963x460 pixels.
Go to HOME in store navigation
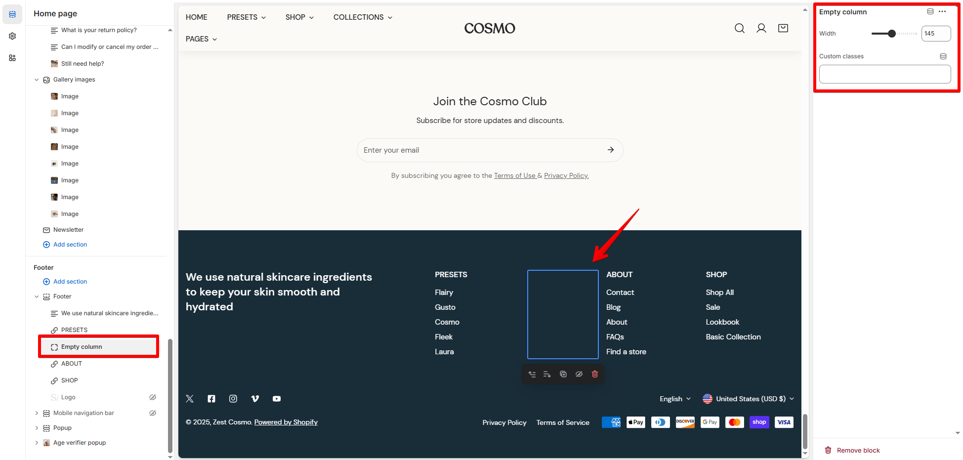click(x=197, y=17)
